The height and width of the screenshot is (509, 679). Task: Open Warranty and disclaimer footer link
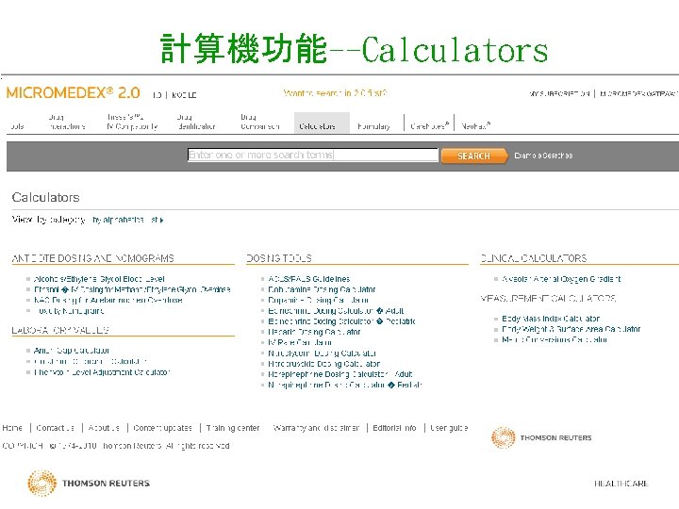pos(316,428)
